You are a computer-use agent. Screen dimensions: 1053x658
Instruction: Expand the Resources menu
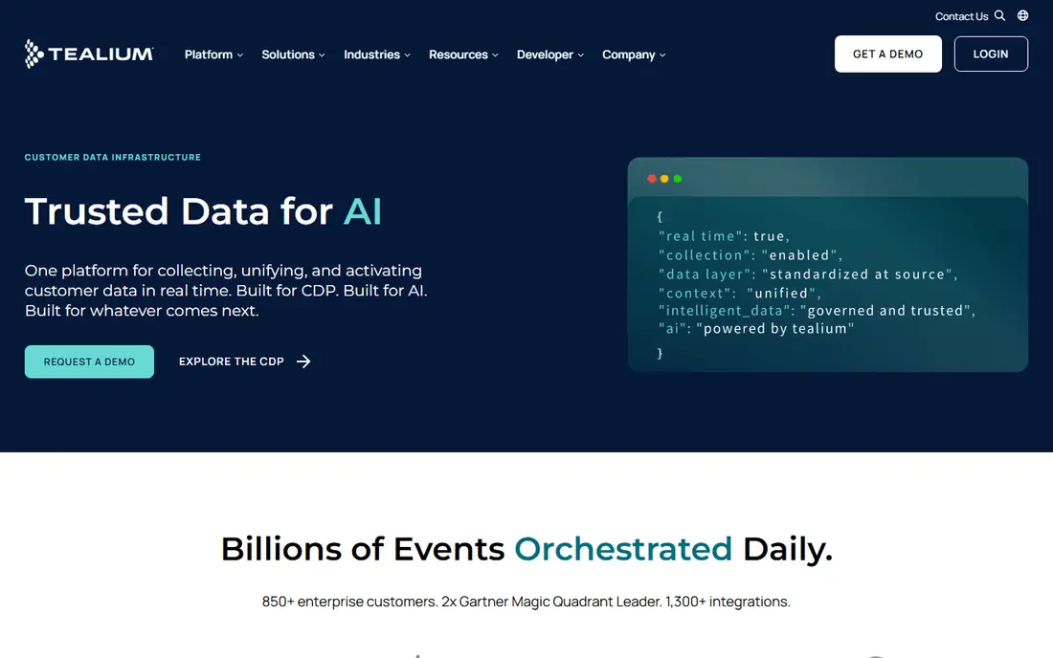tap(463, 55)
